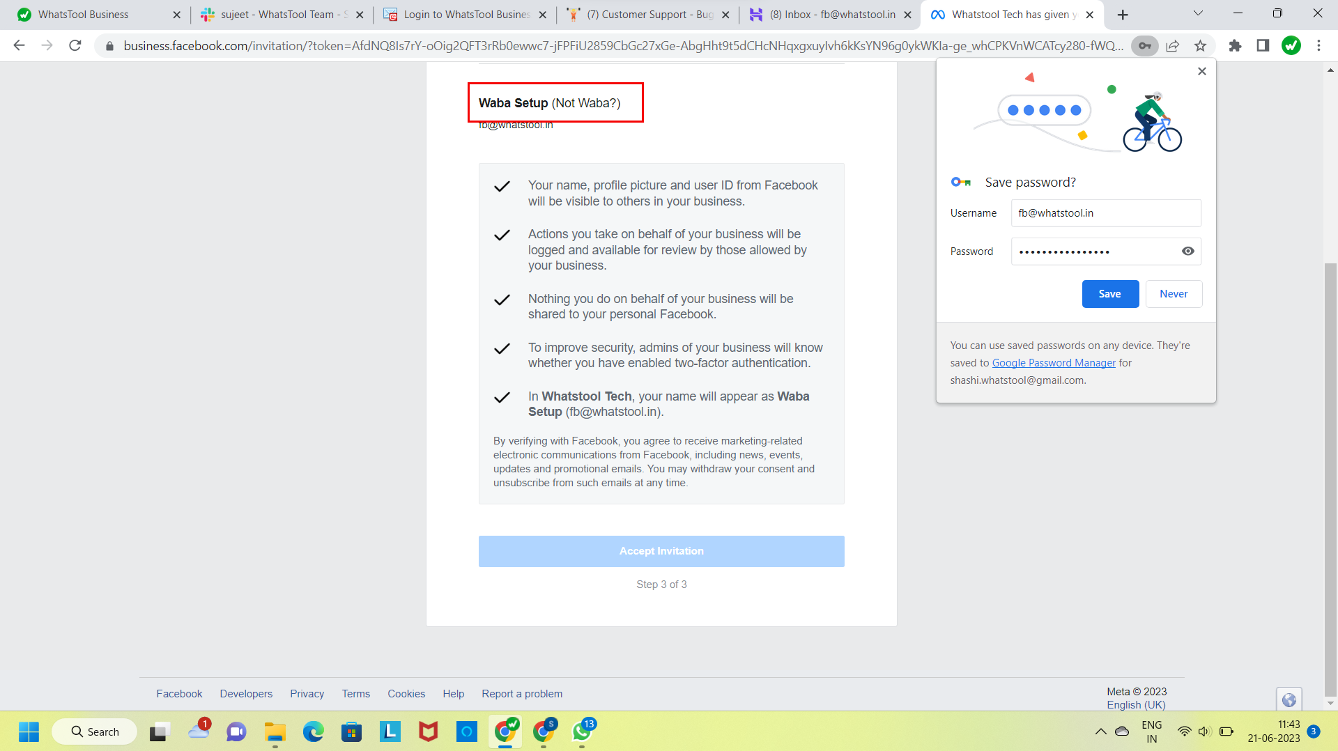Show hidden system tray icons
This screenshot has width=1338, height=751.
1100,731
